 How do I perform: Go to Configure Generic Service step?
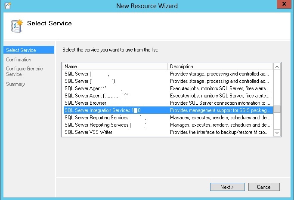(24, 71)
